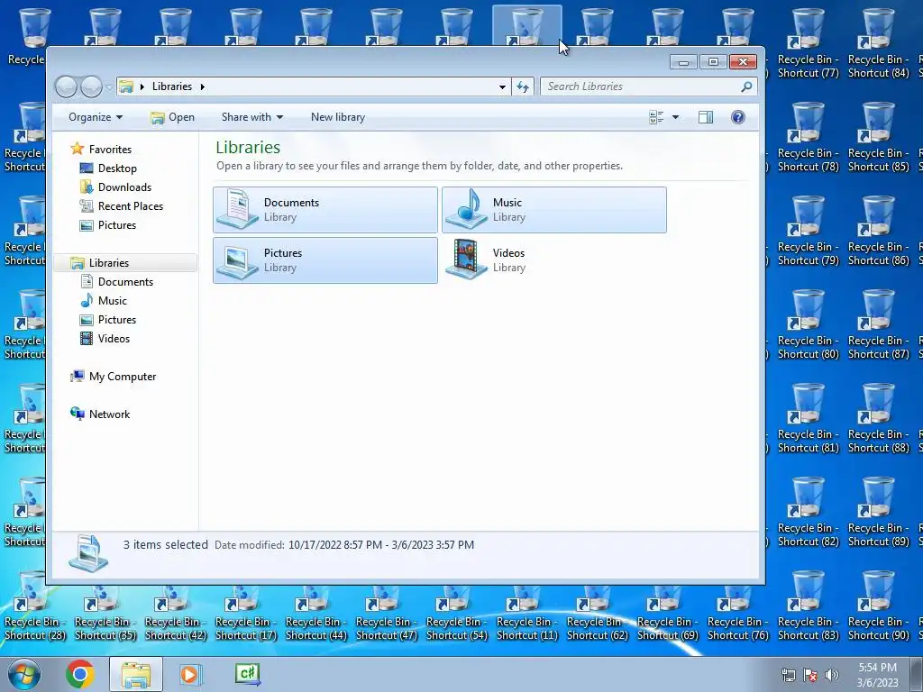The width and height of the screenshot is (923, 692).
Task: Select Desktop under Favorites
Action: (x=117, y=168)
